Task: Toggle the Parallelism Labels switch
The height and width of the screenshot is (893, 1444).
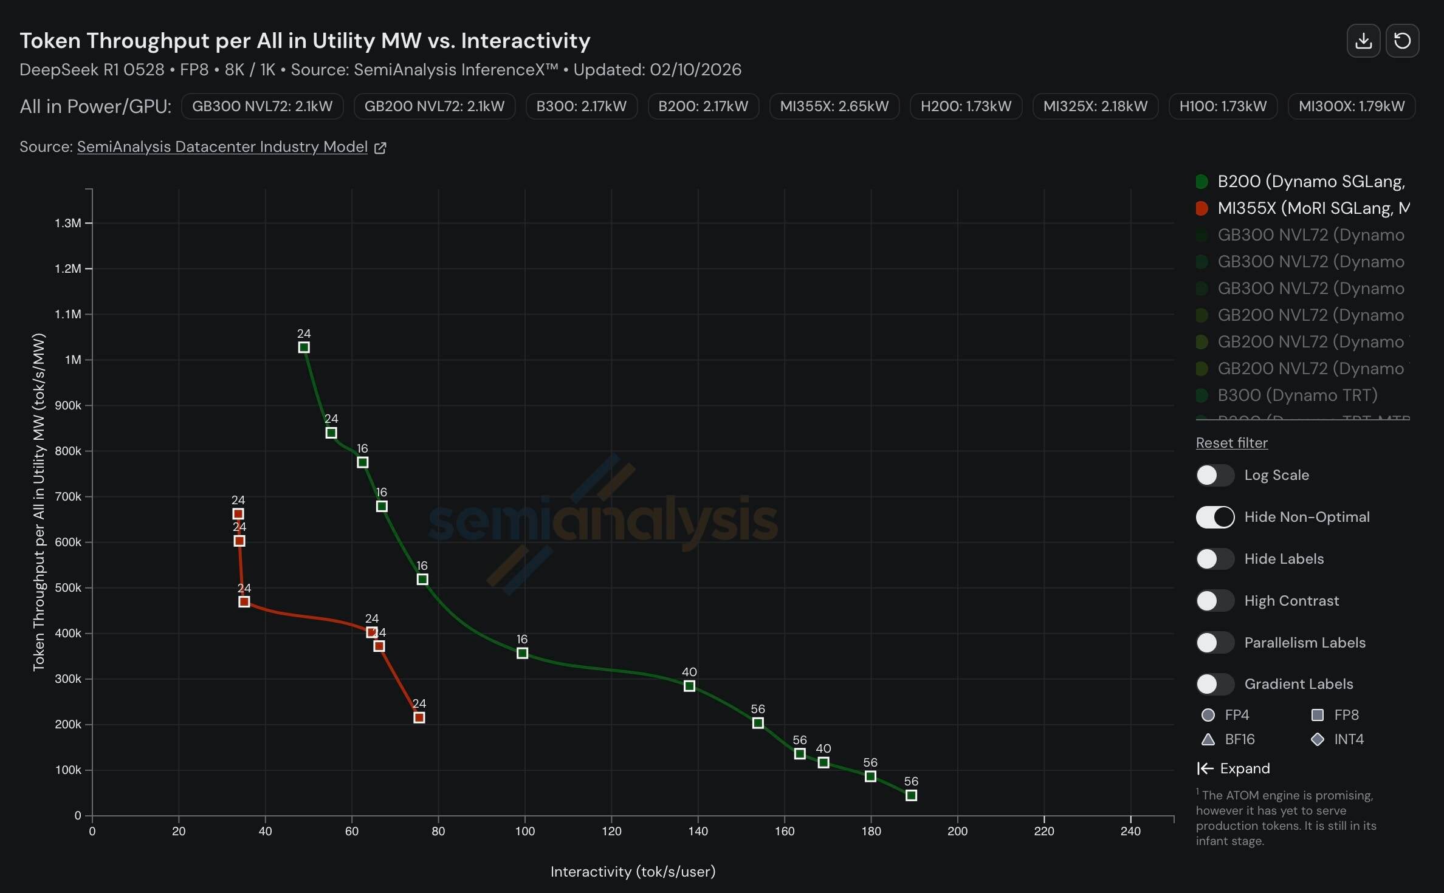Action: pos(1215,643)
